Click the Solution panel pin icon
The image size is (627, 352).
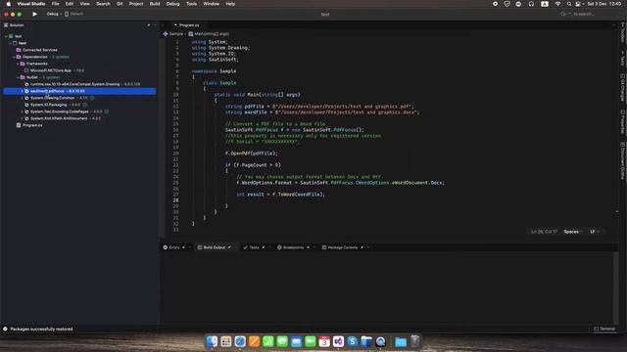pyautogui.click(x=149, y=25)
